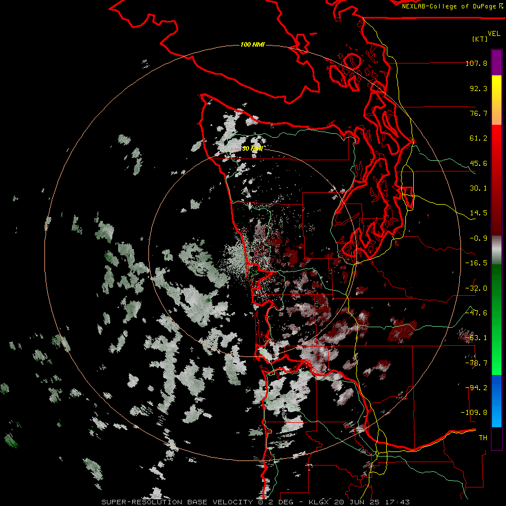Click the -109.8 velocity scale value
Viewport: 506px width, 506px height.
coord(474,413)
